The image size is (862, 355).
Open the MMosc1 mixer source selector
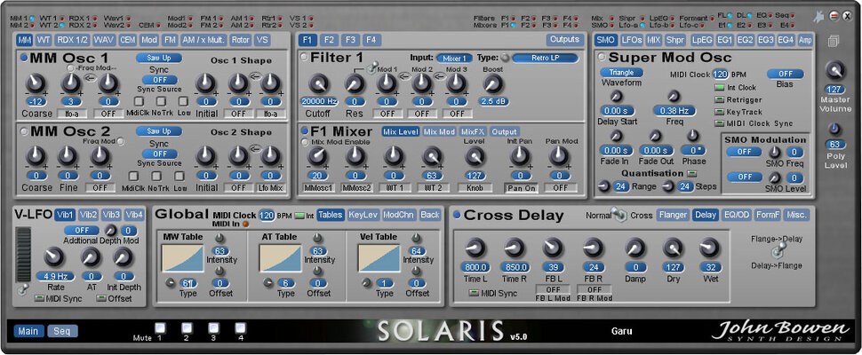[319, 187]
